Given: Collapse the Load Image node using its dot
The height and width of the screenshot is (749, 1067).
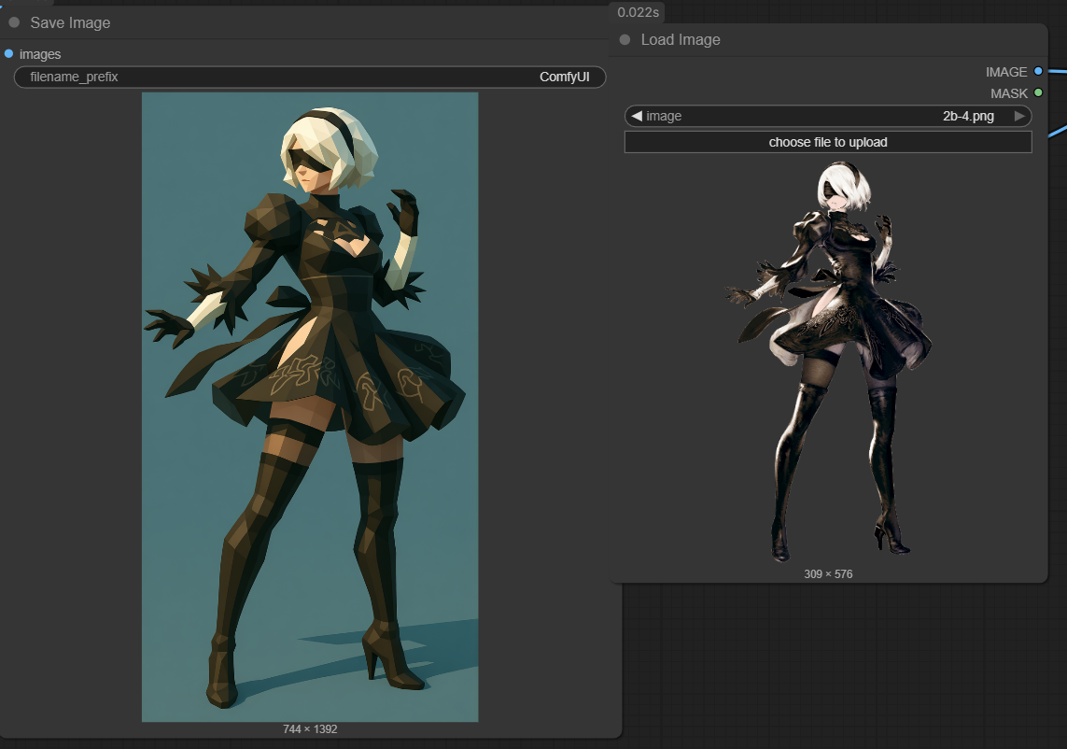Looking at the screenshot, I should tap(625, 40).
